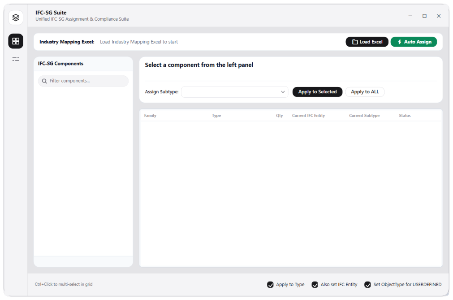Screen dimensions: 453x300
Task: Focus the Filter components search field
Action: tap(83, 81)
